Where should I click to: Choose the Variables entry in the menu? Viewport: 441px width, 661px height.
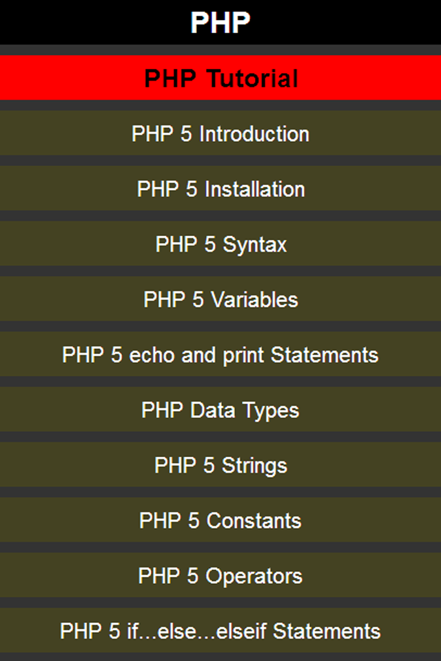tap(220, 299)
